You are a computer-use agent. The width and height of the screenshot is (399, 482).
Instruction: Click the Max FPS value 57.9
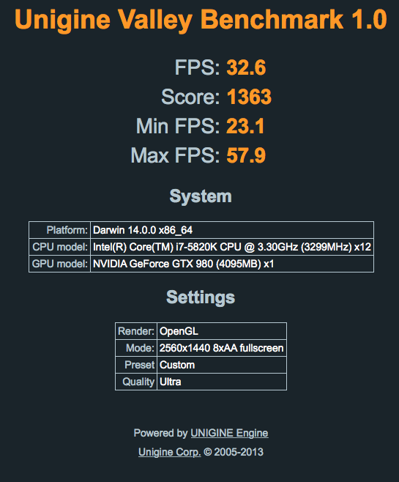pyautogui.click(x=246, y=155)
